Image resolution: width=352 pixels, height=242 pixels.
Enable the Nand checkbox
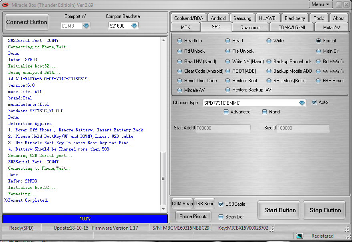click(264, 112)
